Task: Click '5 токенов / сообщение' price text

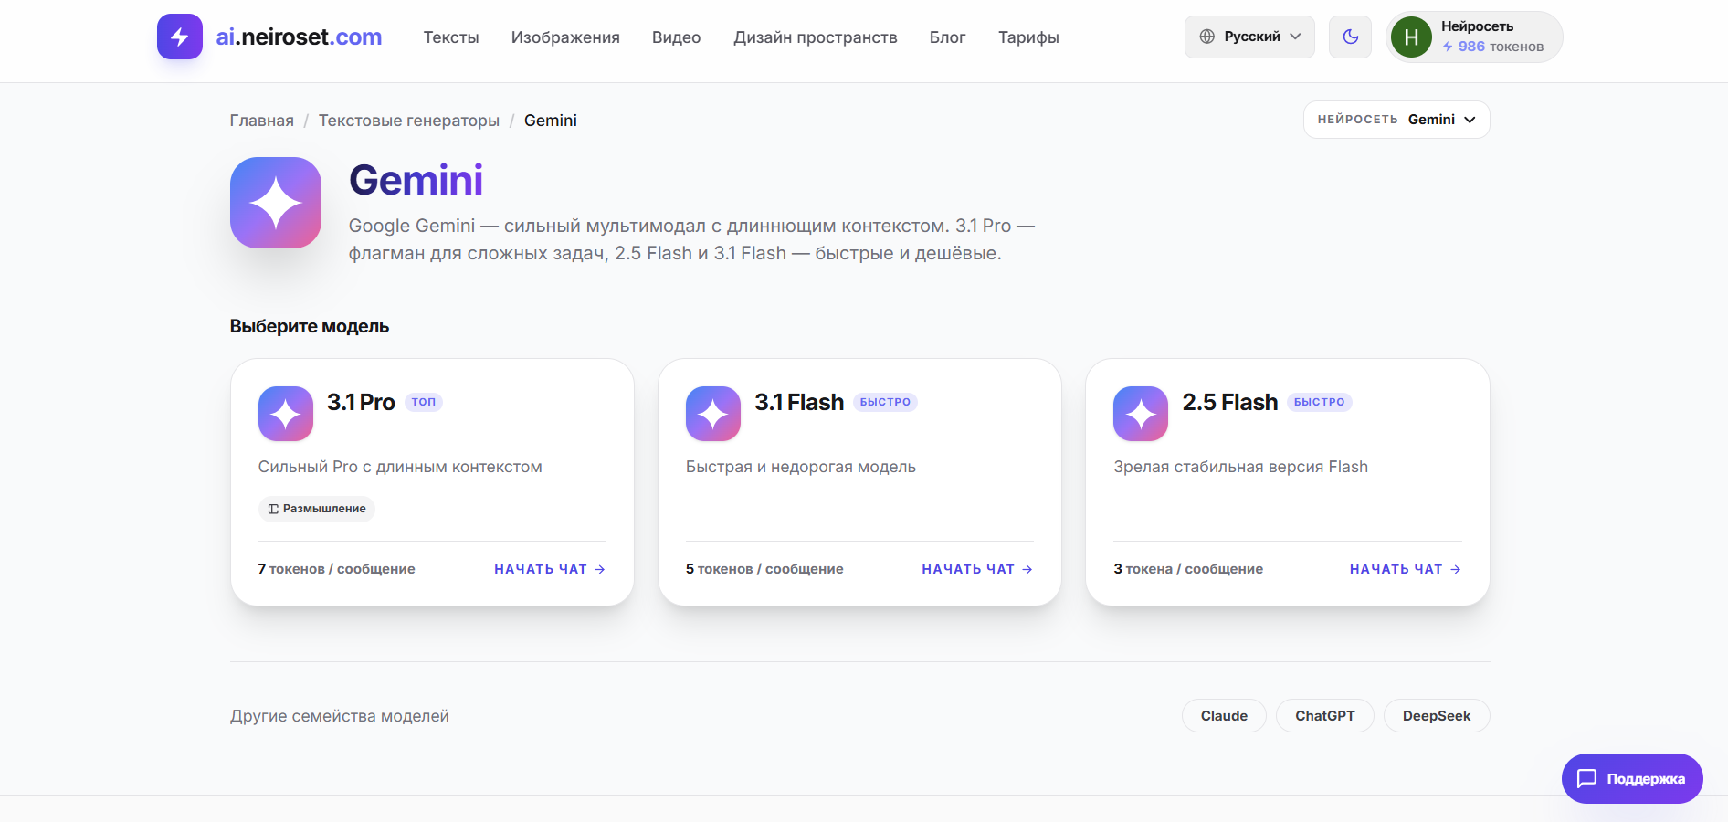Action: point(764,569)
